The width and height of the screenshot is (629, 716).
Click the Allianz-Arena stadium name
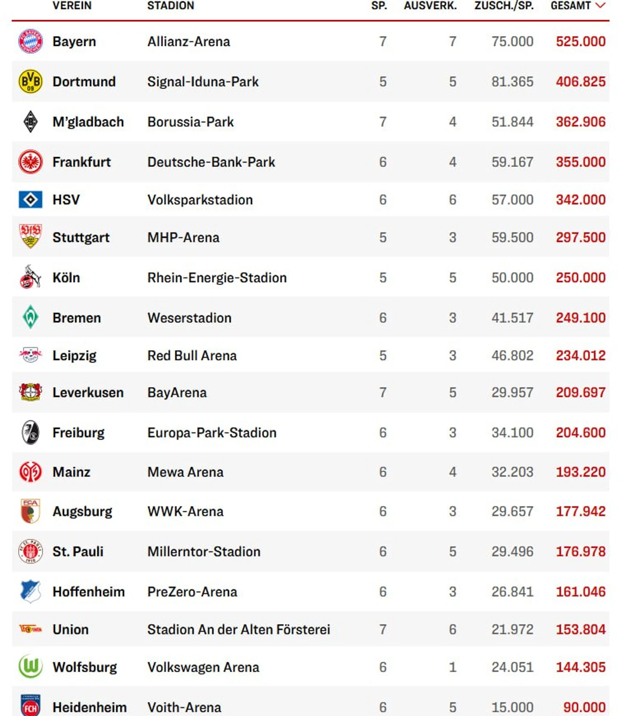click(189, 42)
